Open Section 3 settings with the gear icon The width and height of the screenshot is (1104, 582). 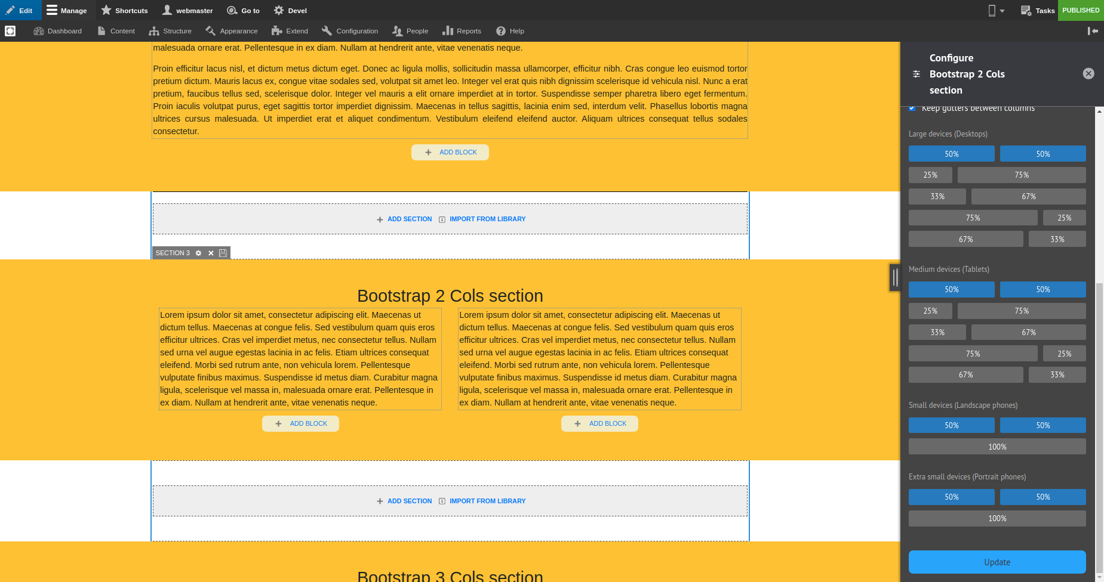click(198, 253)
